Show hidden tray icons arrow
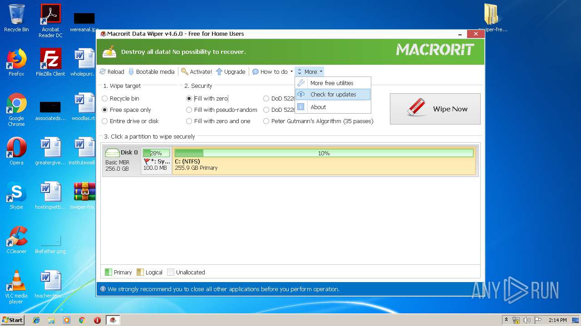Image resolution: width=581 pixels, height=326 pixels. (506, 320)
